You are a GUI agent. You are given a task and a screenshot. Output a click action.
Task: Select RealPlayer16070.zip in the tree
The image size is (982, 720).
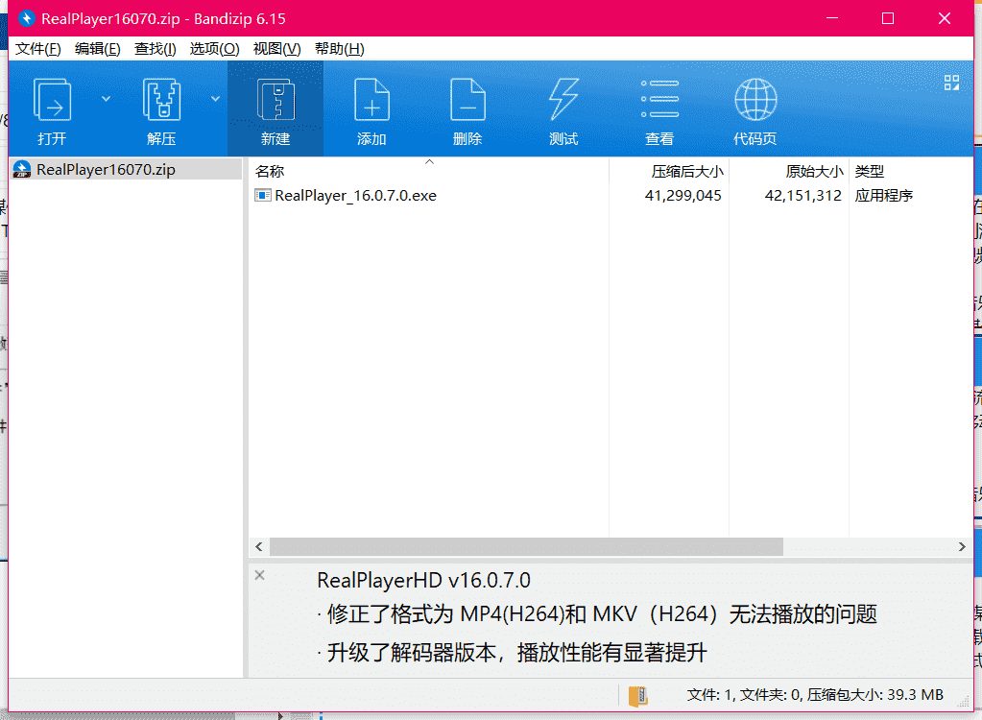click(126, 169)
